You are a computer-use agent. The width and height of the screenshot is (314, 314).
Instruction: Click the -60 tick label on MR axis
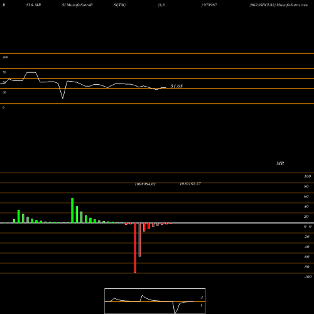tap(306, 257)
